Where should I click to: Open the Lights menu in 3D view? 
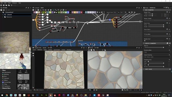click(x=45, y=50)
